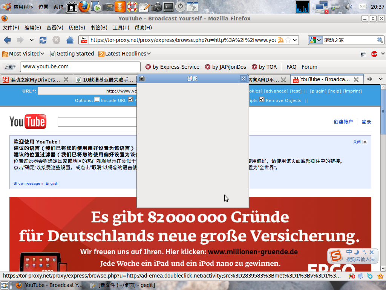Open the list all tabs dropdown
The image size is (386, 290).
381,79
